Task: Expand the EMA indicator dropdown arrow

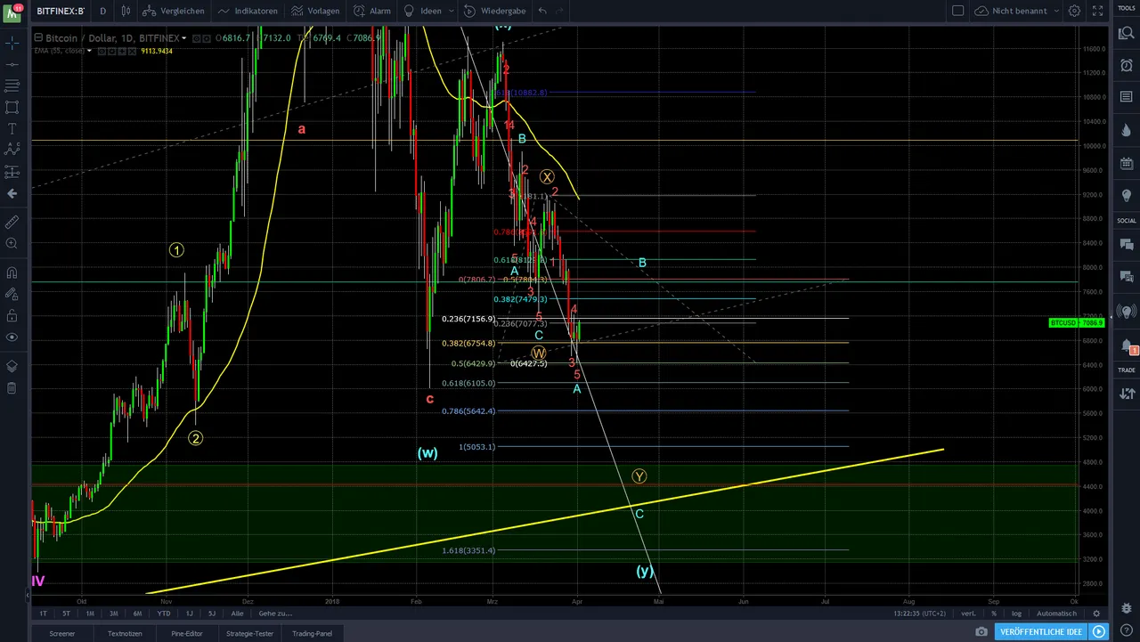Action: (x=88, y=51)
